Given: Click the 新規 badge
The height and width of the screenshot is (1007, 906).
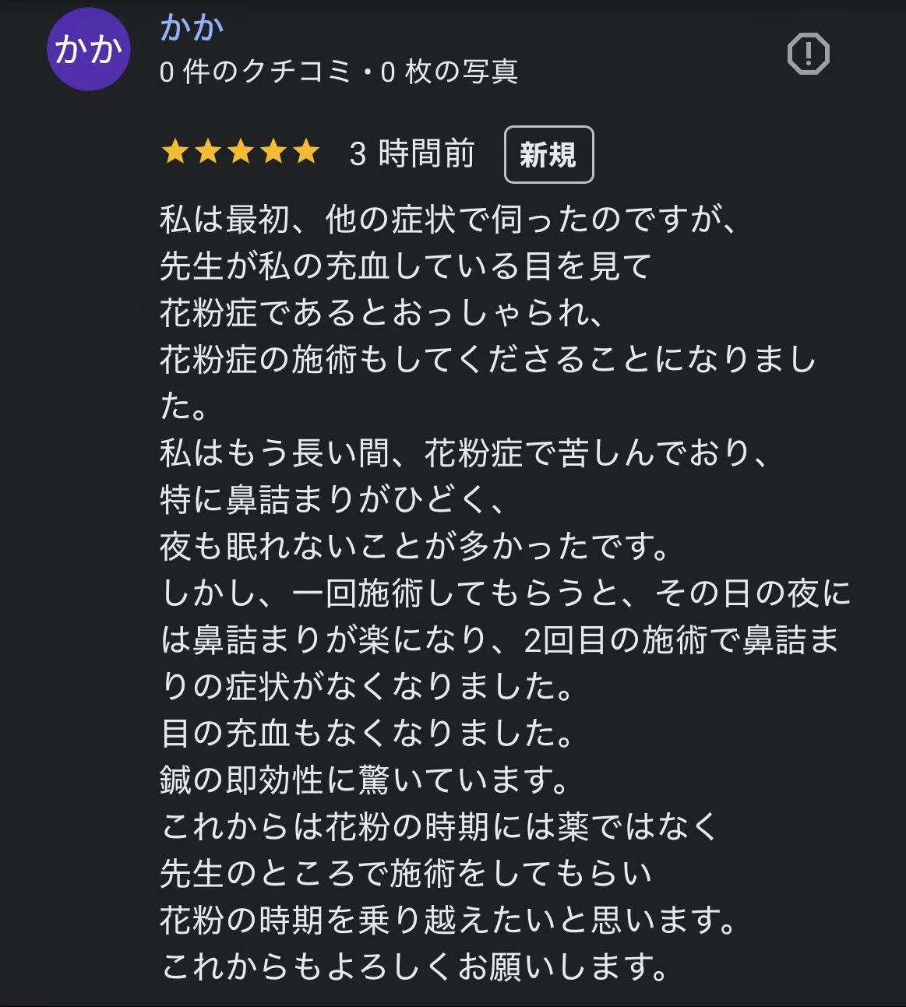Looking at the screenshot, I should (x=548, y=154).
